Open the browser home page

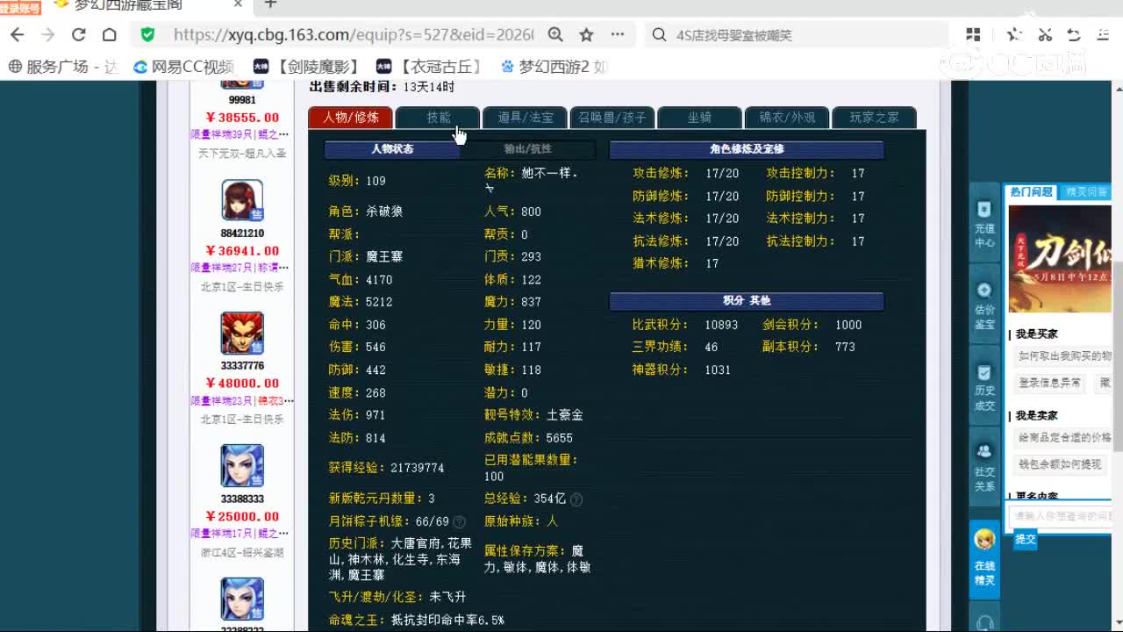[x=110, y=35]
